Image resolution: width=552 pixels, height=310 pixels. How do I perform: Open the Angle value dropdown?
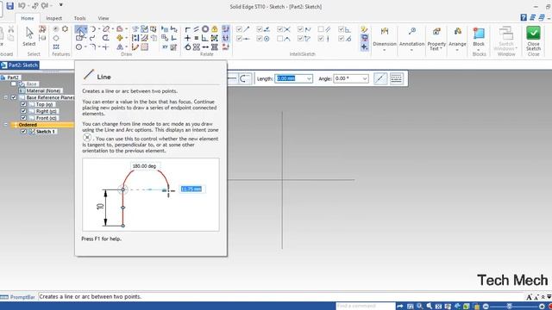[365, 78]
